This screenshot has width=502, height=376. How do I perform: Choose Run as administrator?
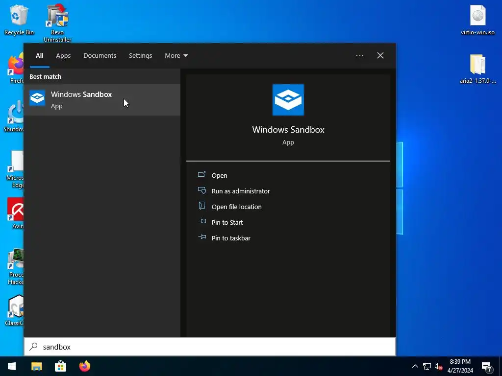pyautogui.click(x=241, y=191)
